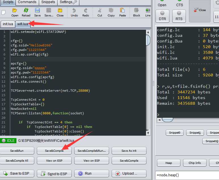Click the Undo toolbar icon
The width and height of the screenshot is (219, 180).
(74, 12)
